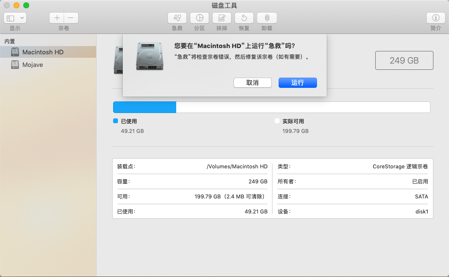Click the dialog title about running 急救
The height and width of the screenshot is (277, 449).
[x=234, y=46]
